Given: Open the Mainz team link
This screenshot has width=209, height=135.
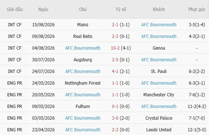Looking at the screenshot, I should tap(83, 25).
